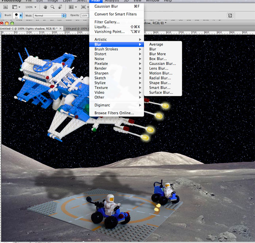Screen dimensions: 255x243
Task: Open the Layer menu
Action: 67,1
